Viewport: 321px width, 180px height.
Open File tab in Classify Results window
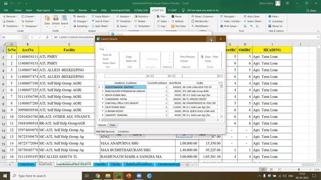(x=102, y=49)
